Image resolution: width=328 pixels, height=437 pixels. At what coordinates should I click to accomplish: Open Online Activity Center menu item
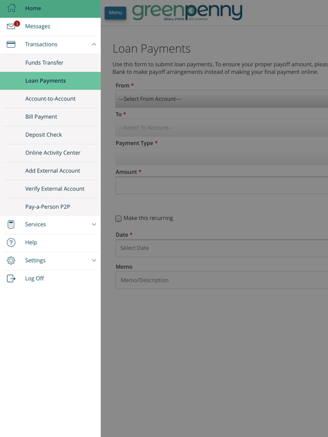pos(50,152)
